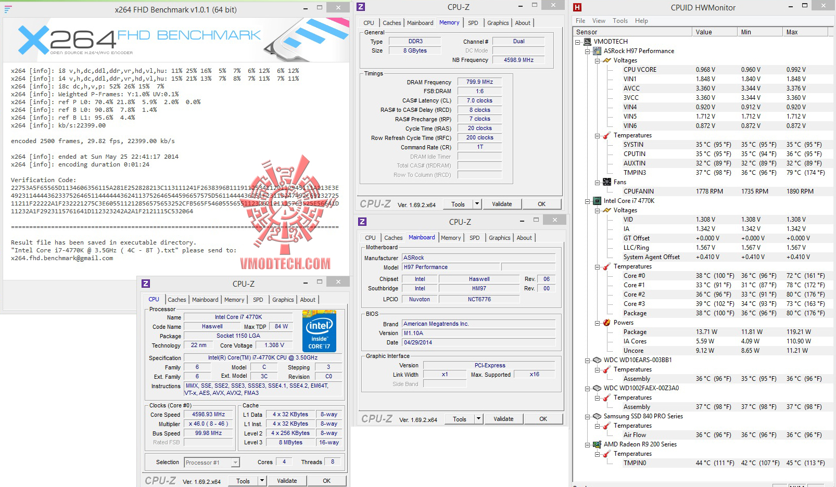Viewport: 836px width, 487px height.
Task: Switch to CPU tab in CPU-Z Mainboard window
Action: point(370,238)
